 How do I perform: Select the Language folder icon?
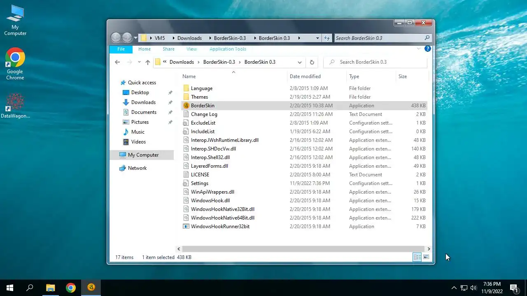tap(186, 88)
